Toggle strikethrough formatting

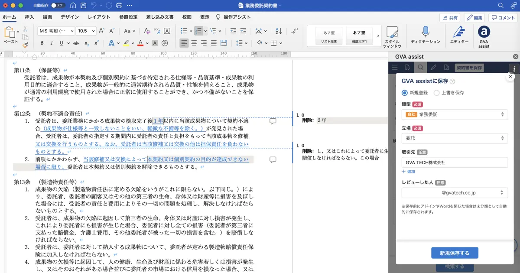pos(76,43)
